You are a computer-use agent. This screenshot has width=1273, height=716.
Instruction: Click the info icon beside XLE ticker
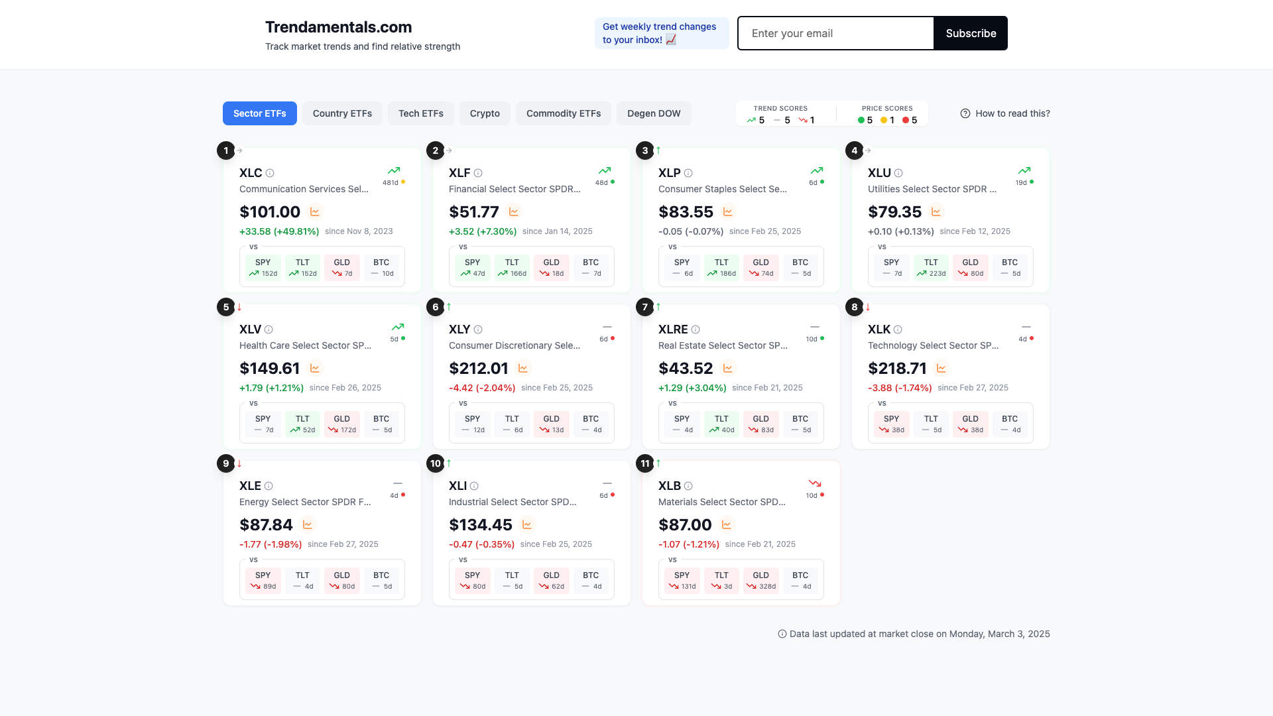(269, 486)
